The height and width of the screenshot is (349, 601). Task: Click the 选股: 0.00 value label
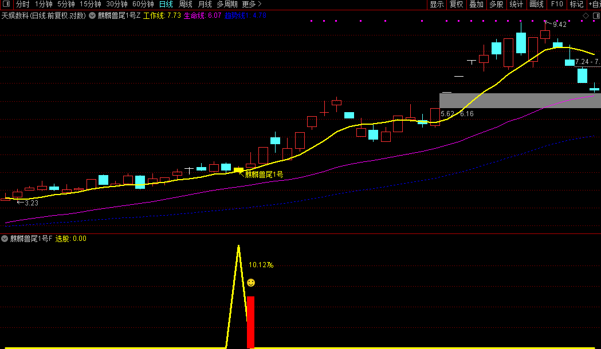pyautogui.click(x=71, y=239)
